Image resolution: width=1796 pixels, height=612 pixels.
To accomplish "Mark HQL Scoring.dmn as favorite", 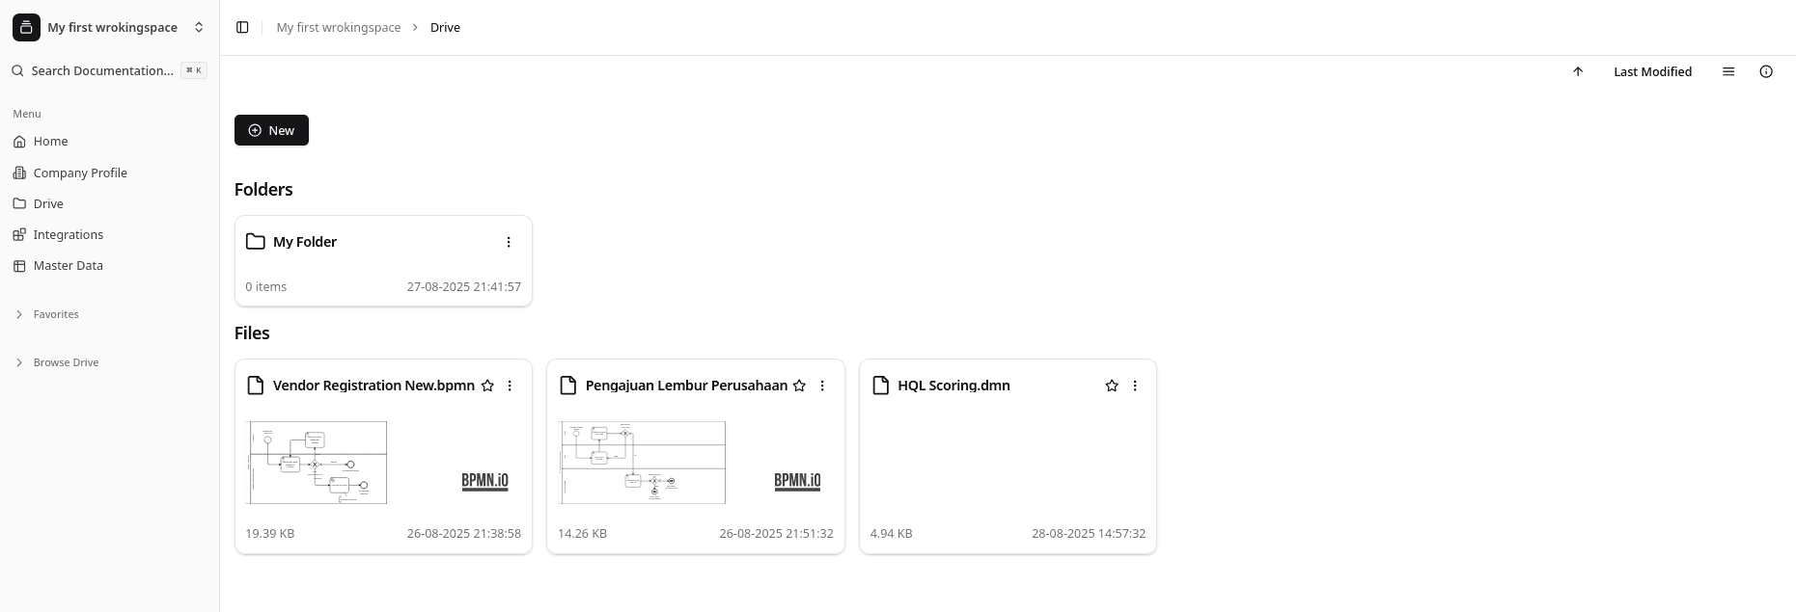I will pos(1112,386).
